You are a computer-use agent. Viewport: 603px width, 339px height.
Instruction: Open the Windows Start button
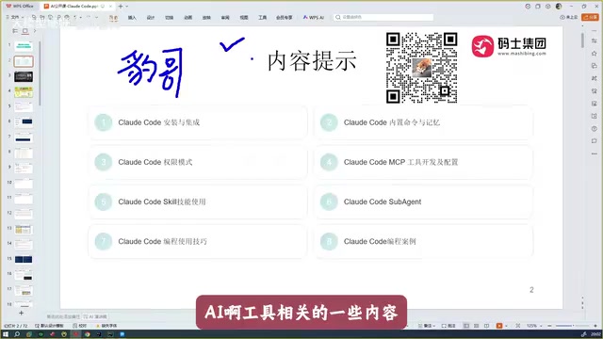point(6,334)
